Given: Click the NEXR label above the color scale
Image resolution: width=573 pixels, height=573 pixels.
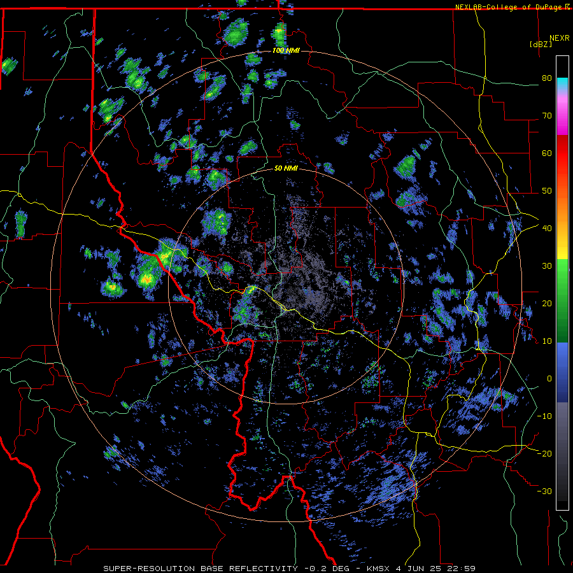Looking at the screenshot, I should click(560, 38).
